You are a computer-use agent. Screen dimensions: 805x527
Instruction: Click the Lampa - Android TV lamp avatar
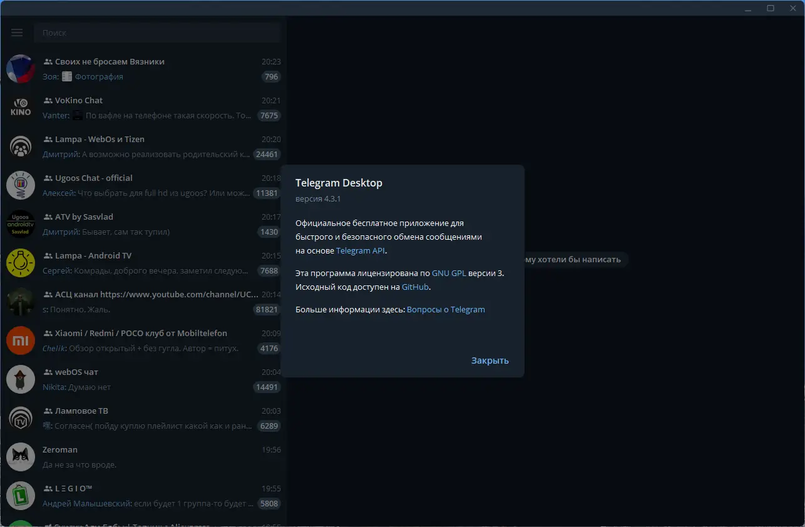click(x=20, y=263)
